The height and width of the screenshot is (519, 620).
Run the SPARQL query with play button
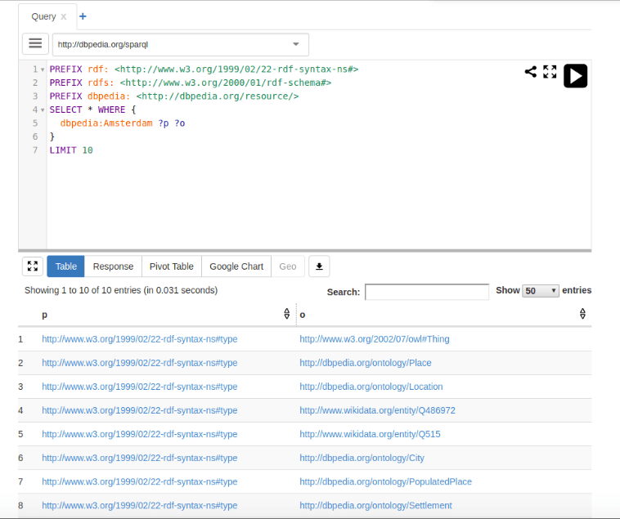575,76
